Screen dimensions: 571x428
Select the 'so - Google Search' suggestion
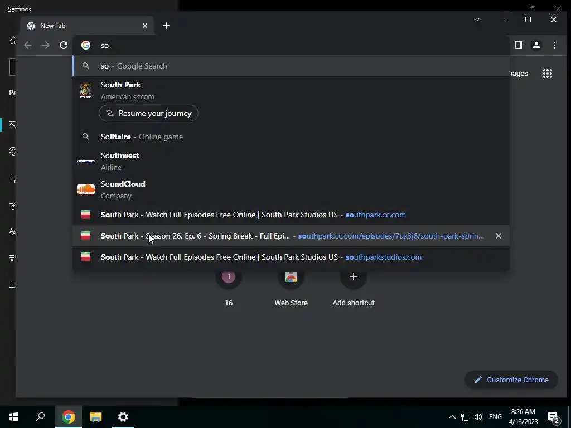pyautogui.click(x=291, y=66)
